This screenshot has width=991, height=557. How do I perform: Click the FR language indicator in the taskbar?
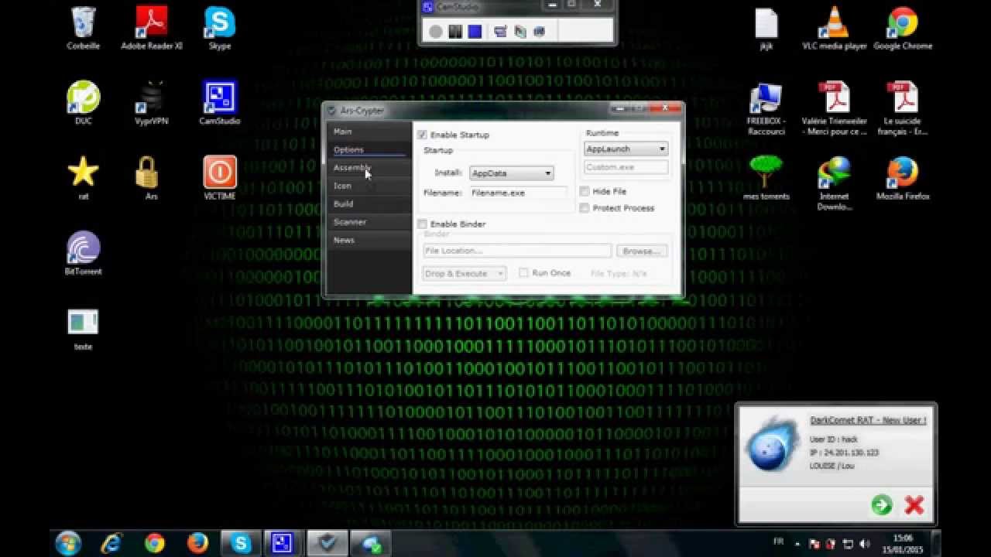779,541
